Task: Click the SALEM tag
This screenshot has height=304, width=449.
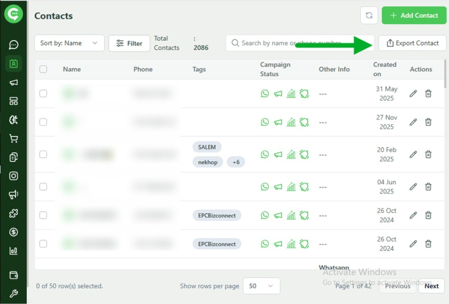Action: pos(207,147)
